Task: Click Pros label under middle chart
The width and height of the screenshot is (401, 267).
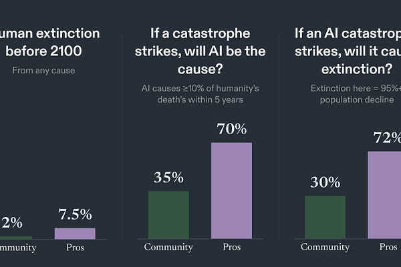Action: coord(232,247)
